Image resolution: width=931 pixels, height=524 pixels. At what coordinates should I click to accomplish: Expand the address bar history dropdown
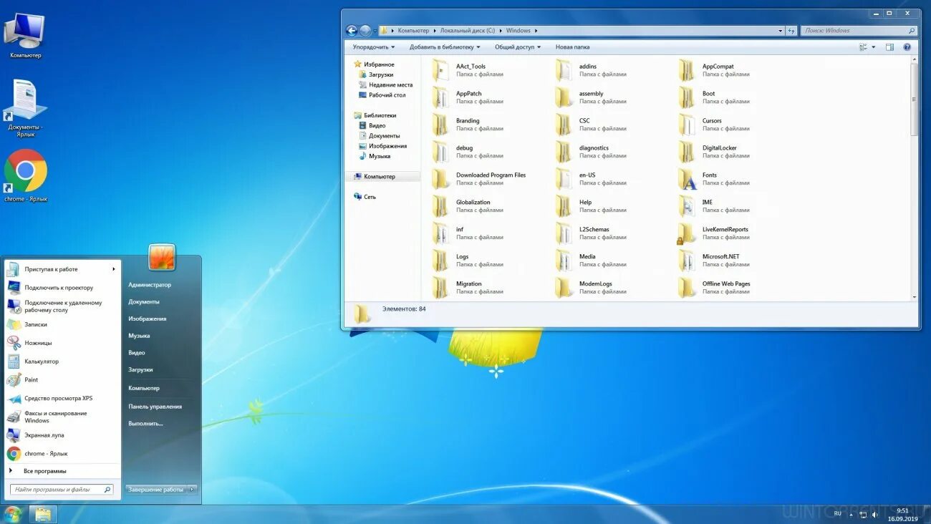781,31
